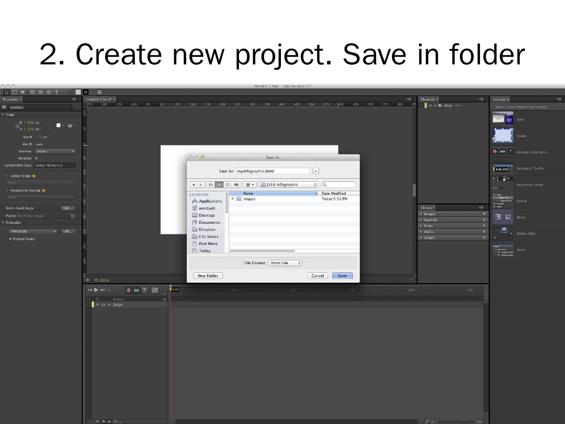Image resolution: width=565 pixels, height=424 pixels.
Task: Enable the Center Stage checkbox
Action: click(x=7, y=176)
